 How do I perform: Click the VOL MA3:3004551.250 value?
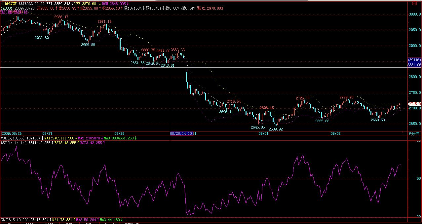click(x=119, y=138)
